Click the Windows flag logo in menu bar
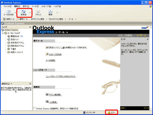Image resolution: width=153 pixels, height=115 pixels. click(150, 6)
